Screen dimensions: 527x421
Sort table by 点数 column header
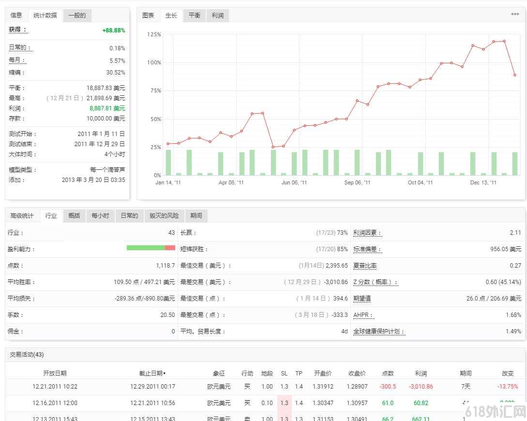388,373
